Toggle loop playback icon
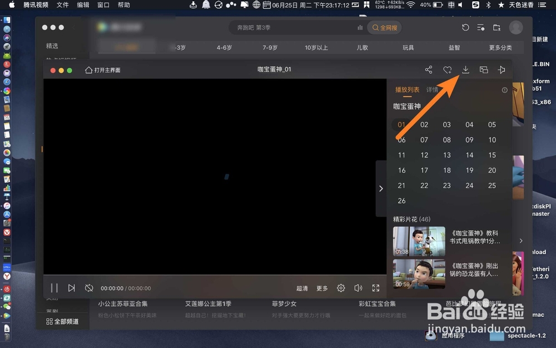Viewport: 556px width, 348px height. [89, 288]
